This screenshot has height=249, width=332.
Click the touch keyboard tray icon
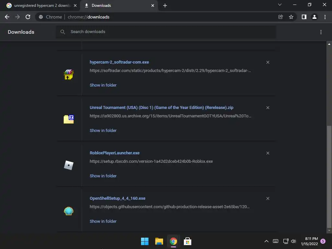coord(276,241)
